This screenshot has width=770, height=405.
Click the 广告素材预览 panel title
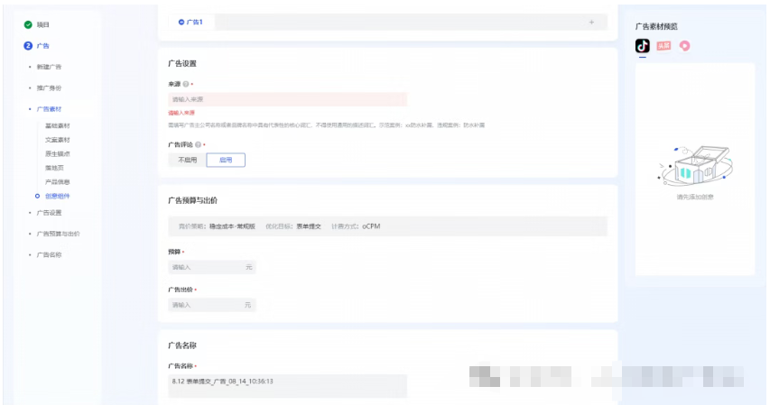(656, 26)
